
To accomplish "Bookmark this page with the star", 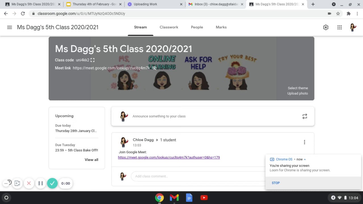I will (338, 14).
